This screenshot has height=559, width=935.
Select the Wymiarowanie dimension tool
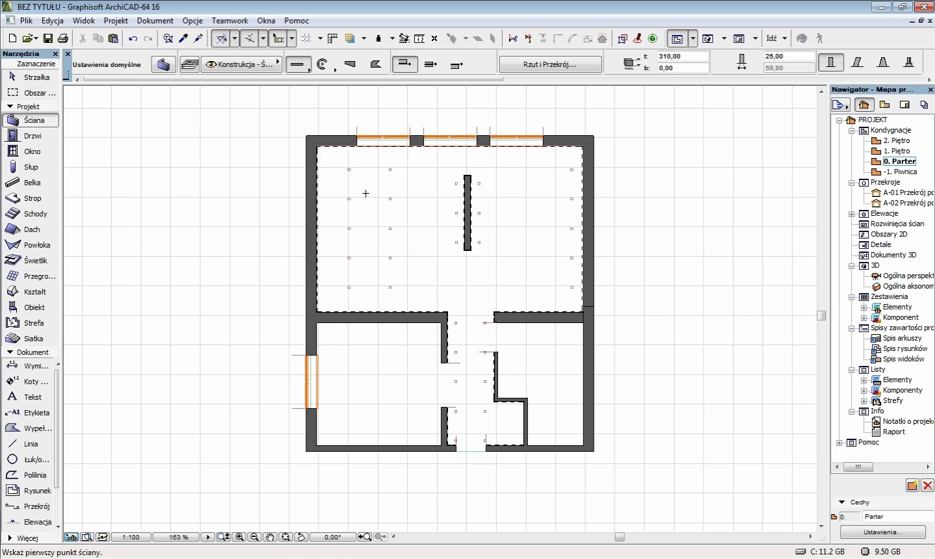[x=31, y=366]
